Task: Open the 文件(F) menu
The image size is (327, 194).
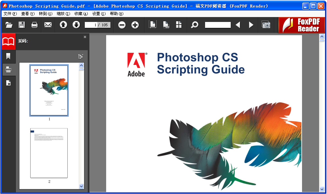Action: 10,14
